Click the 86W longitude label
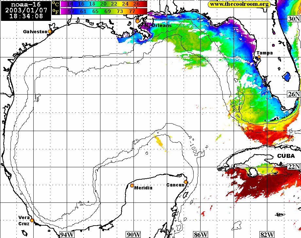Image resolution: width=301 pixels, height=238 pixels. pyautogui.click(x=200, y=234)
